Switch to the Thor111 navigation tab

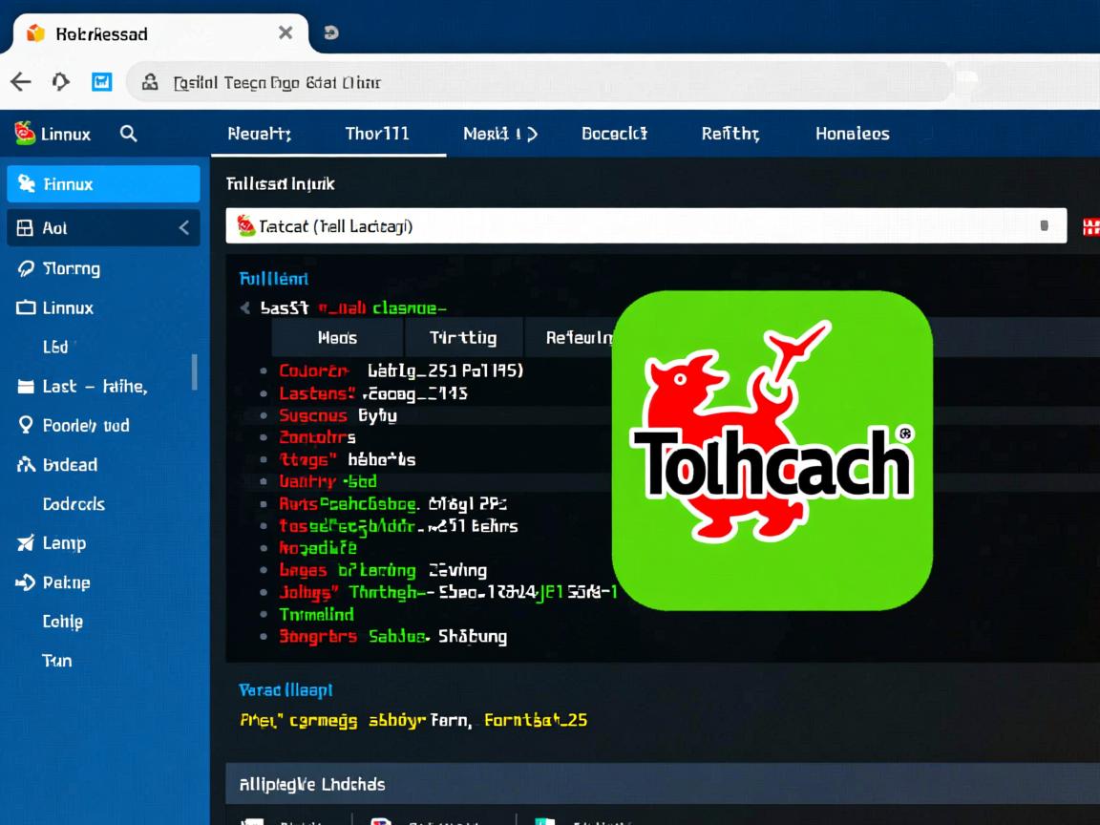click(376, 134)
